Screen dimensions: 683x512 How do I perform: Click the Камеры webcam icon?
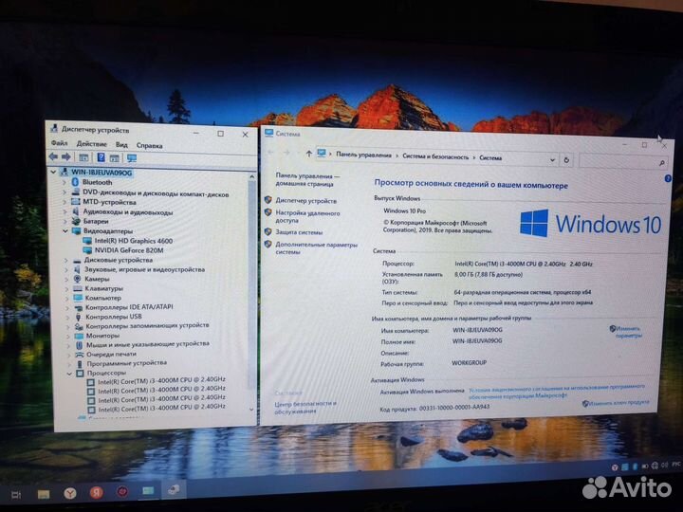tap(77, 279)
